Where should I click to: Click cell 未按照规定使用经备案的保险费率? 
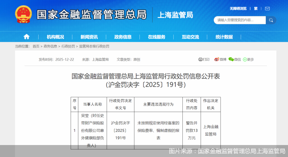[x=158, y=131]
